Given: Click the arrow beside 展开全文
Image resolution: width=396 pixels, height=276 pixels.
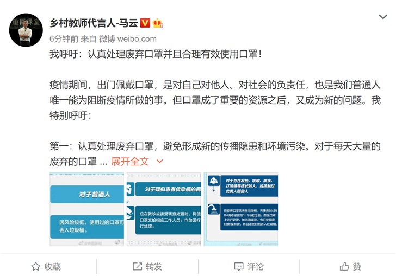Looking at the screenshot, I should (159, 161).
